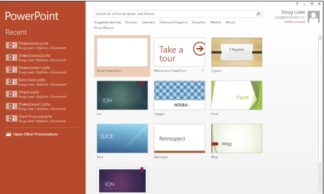This screenshot has width=324, height=194.
Task: Choose the Facet theme thumbnail
Action: click(237, 95)
